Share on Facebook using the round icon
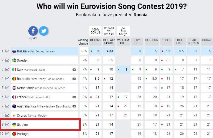The height and width of the screenshot is (138, 213). 33,31
